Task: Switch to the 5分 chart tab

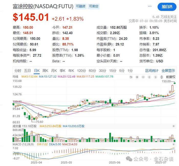Action: [122, 71]
